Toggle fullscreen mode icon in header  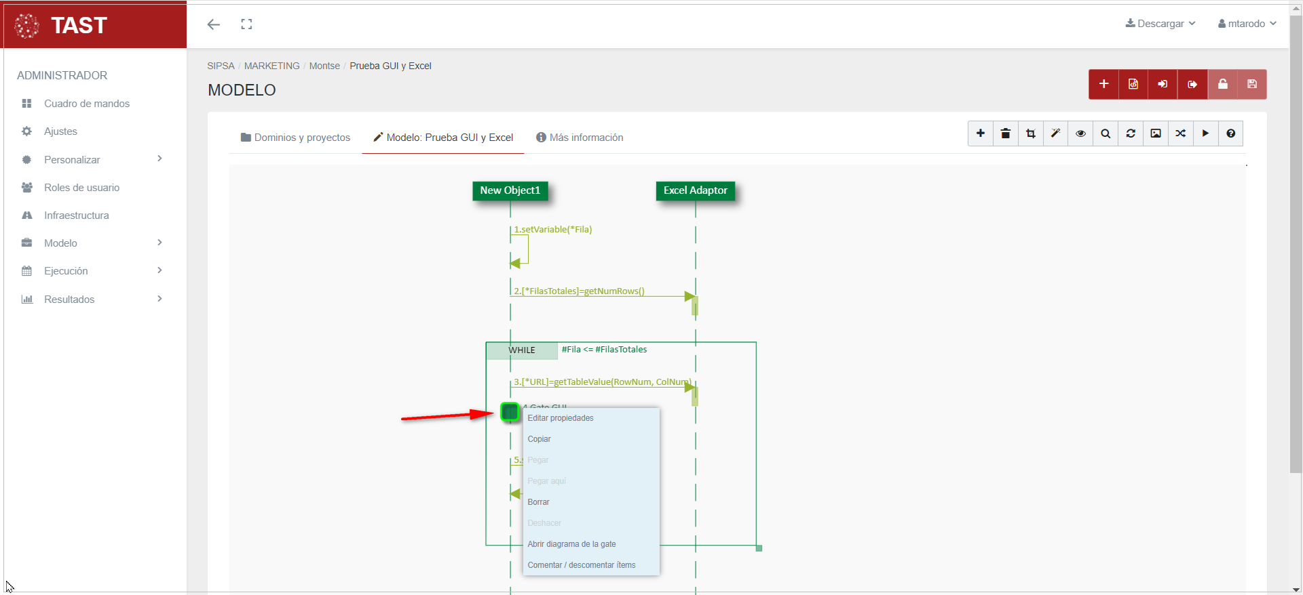[x=246, y=24]
